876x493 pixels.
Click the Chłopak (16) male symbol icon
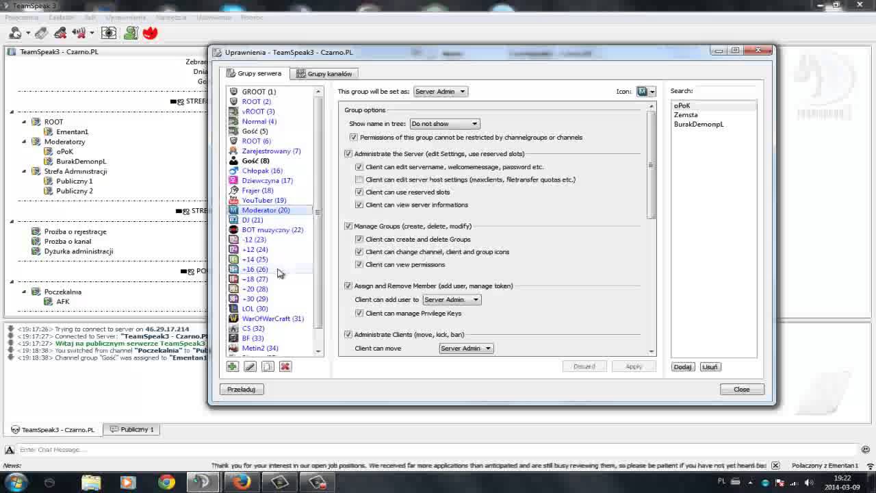233,170
